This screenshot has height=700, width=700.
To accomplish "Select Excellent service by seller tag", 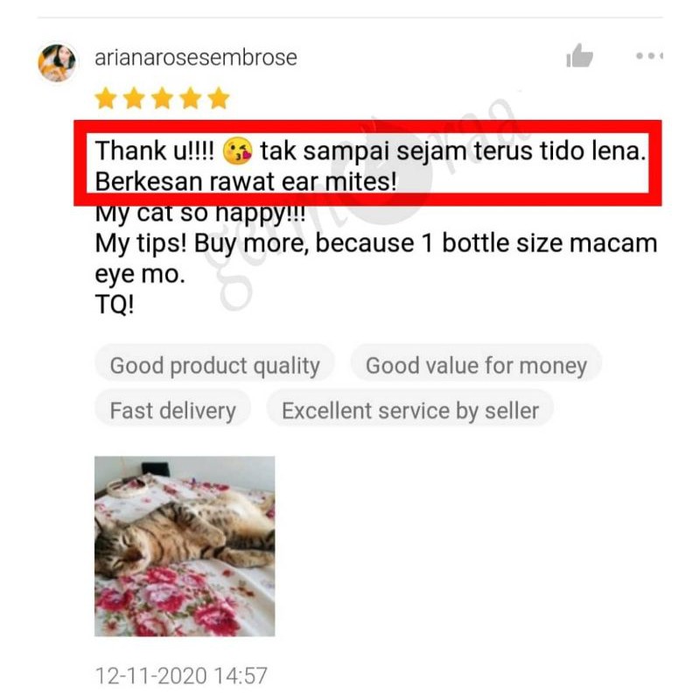I will click(410, 410).
